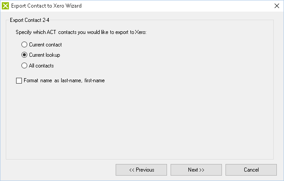This screenshot has width=284, height=181.
Task: Click the 'Export Contact 2-4' group label
Action: 29,20
